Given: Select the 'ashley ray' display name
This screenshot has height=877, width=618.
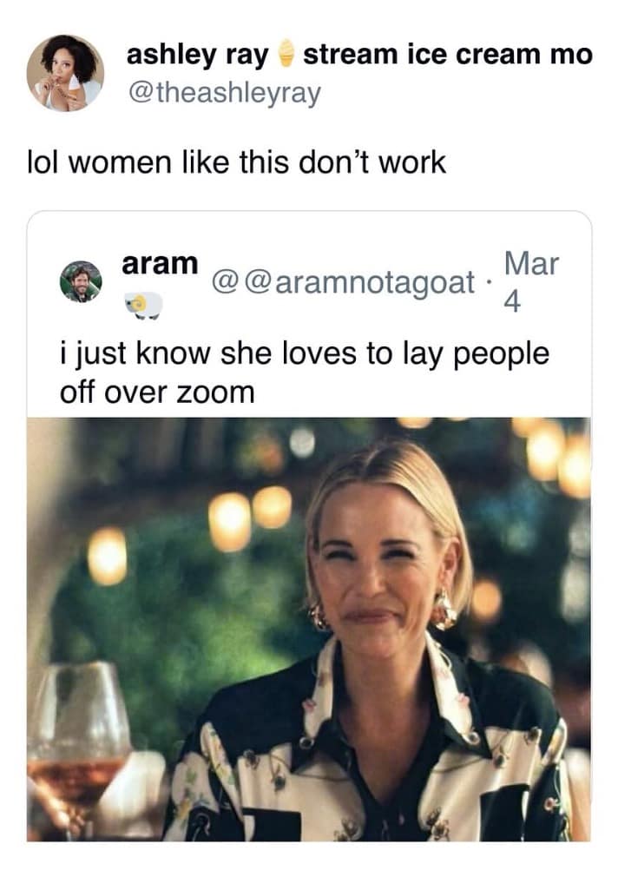Looking at the screenshot, I should coord(198,55).
